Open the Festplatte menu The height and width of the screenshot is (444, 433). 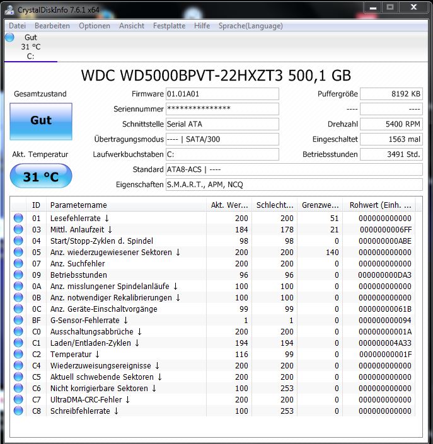click(169, 26)
